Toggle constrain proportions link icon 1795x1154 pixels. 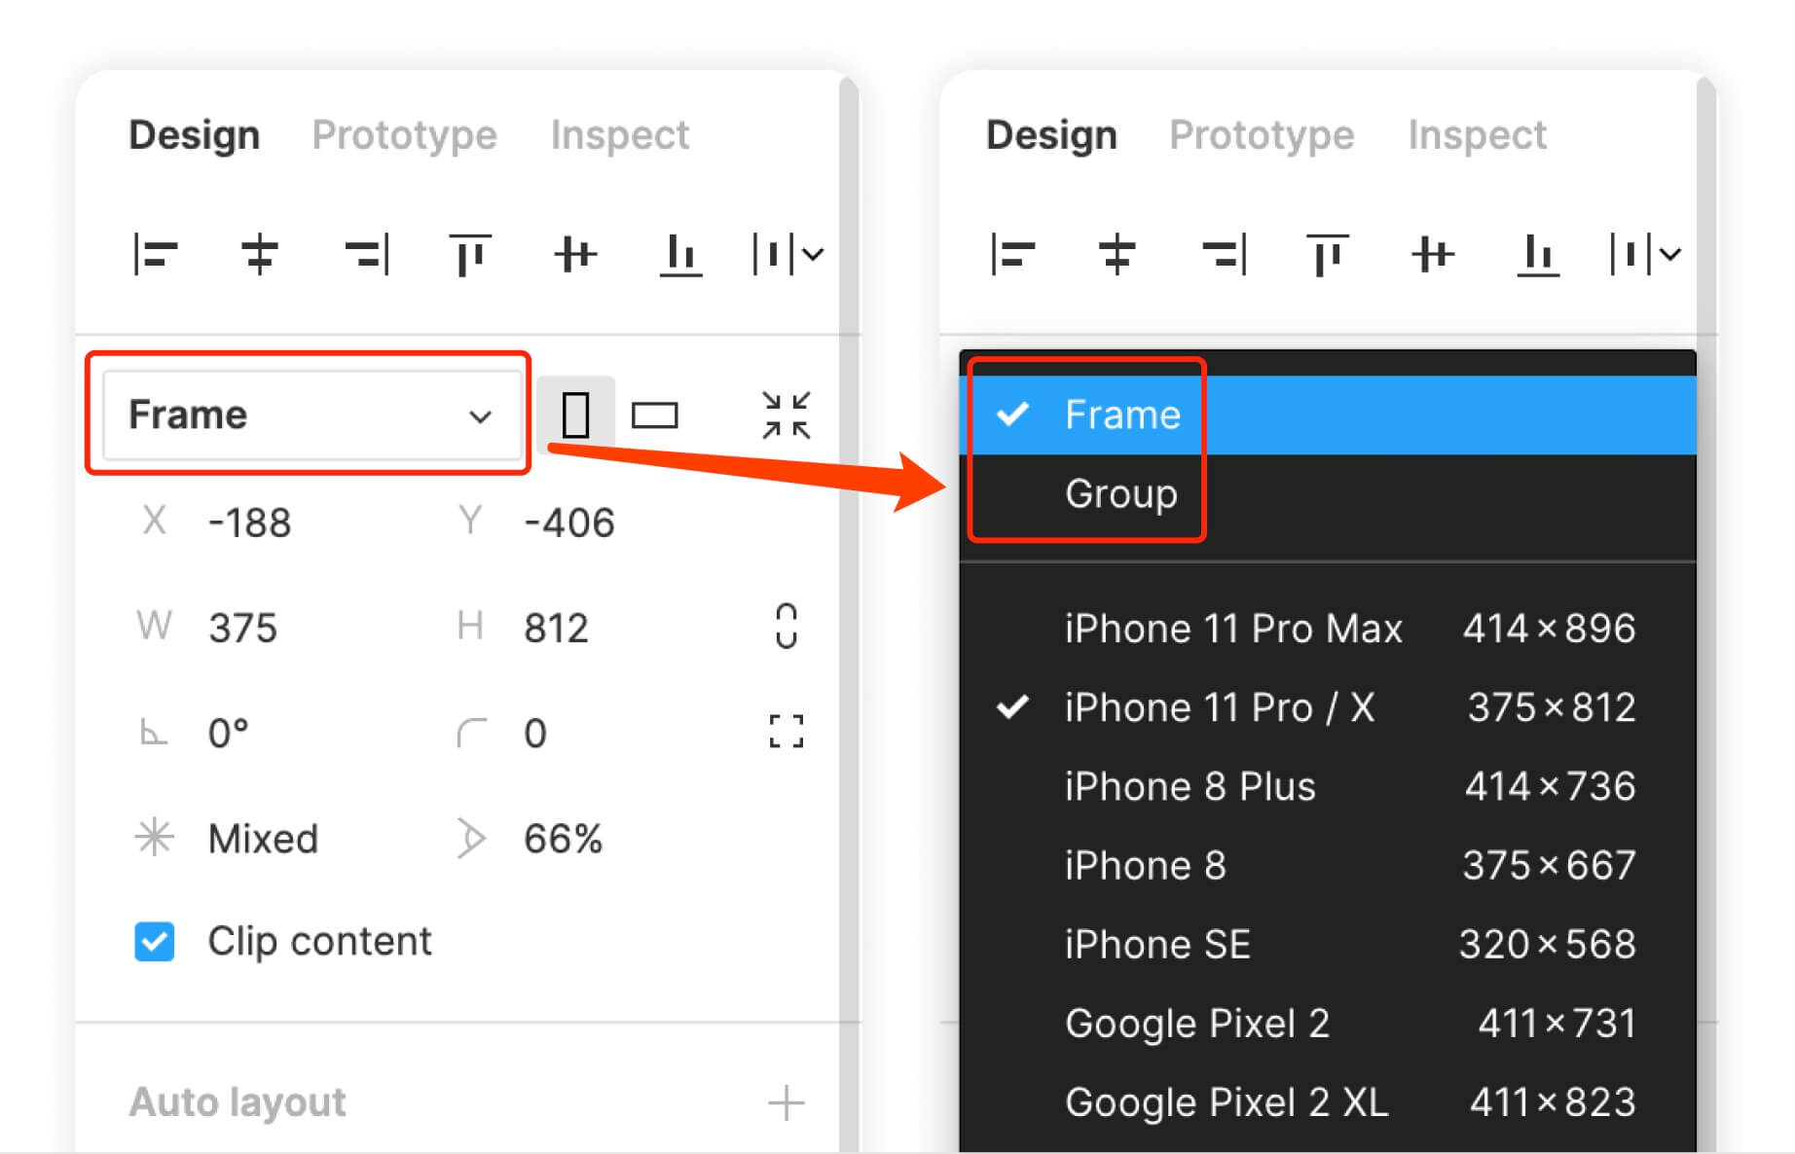click(786, 627)
